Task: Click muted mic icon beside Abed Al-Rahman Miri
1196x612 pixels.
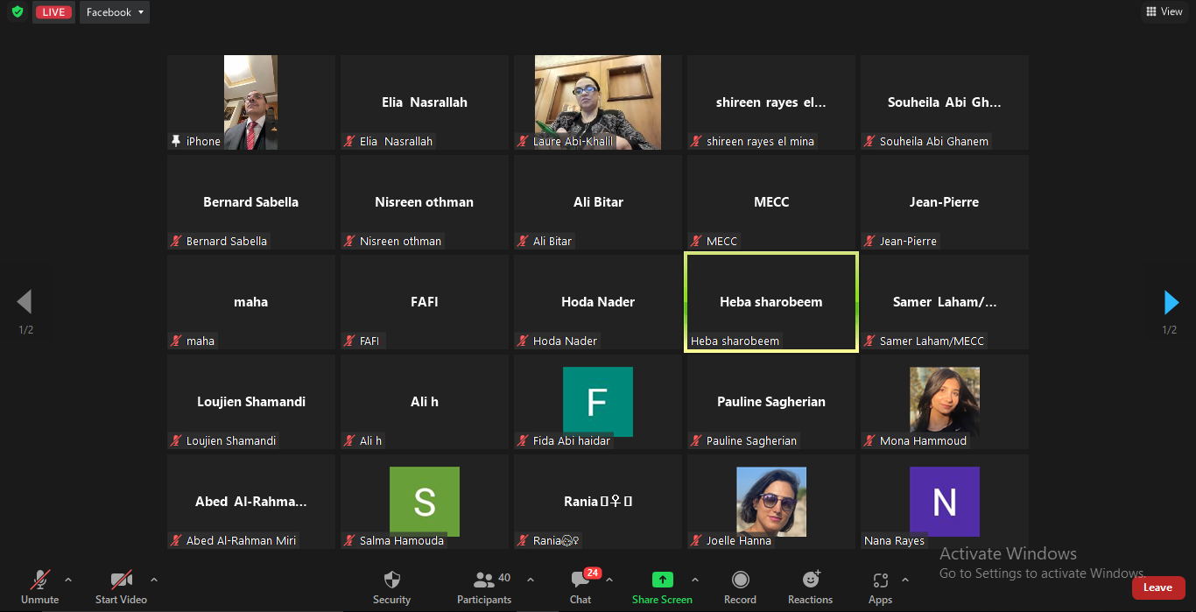Action: click(176, 540)
